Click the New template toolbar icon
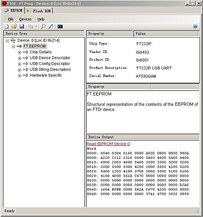The width and height of the screenshot is (203, 217). pyautogui.click(x=7, y=26)
